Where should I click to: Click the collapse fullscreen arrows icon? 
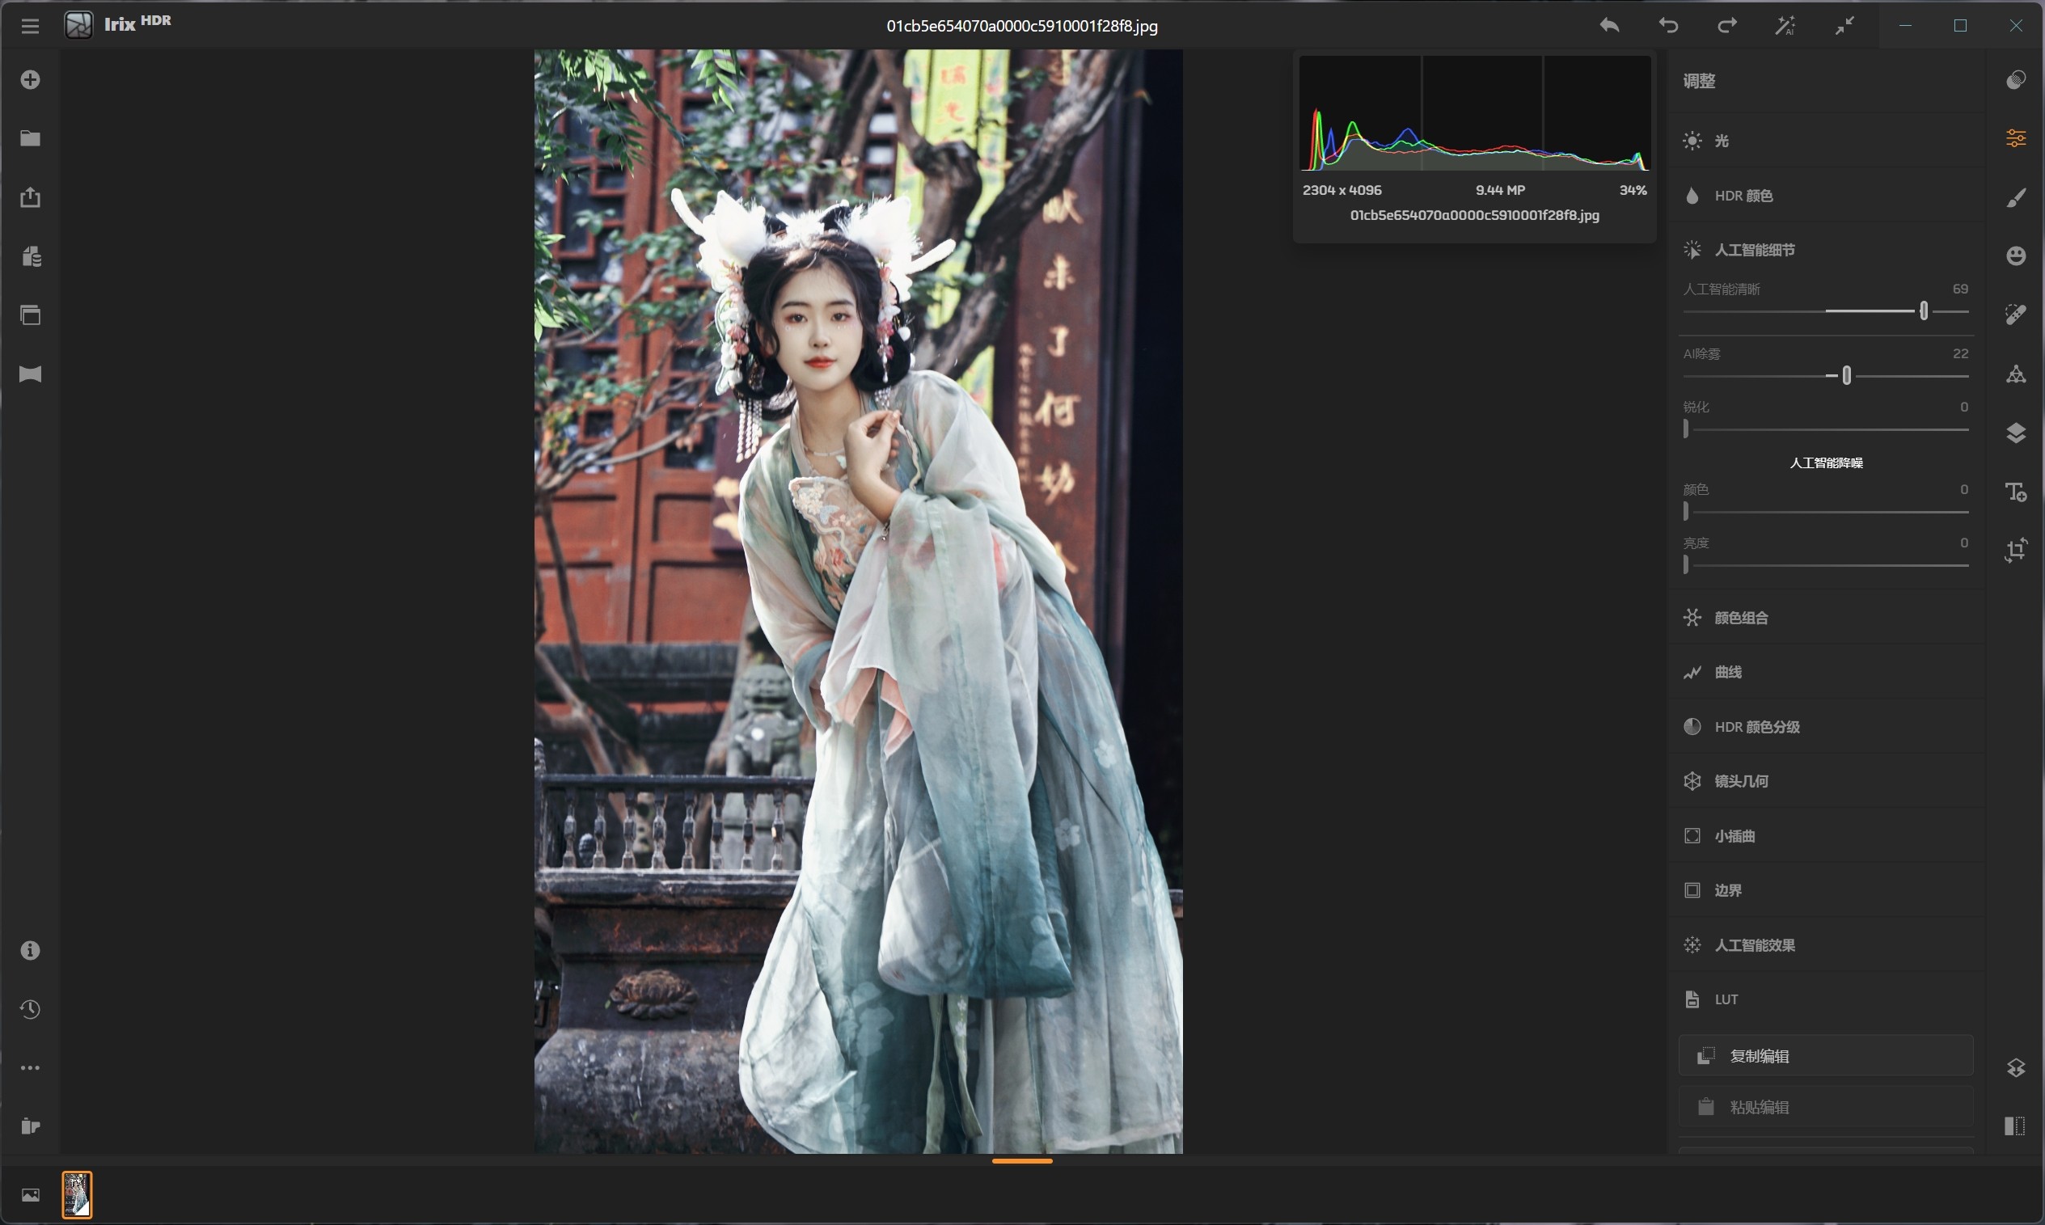(1844, 26)
